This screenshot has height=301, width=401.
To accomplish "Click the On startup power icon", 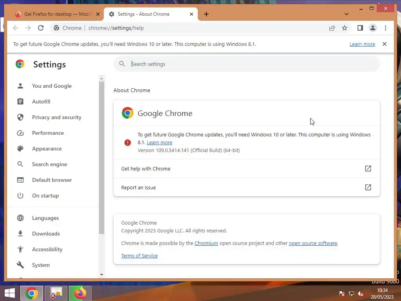I will coord(20,196).
